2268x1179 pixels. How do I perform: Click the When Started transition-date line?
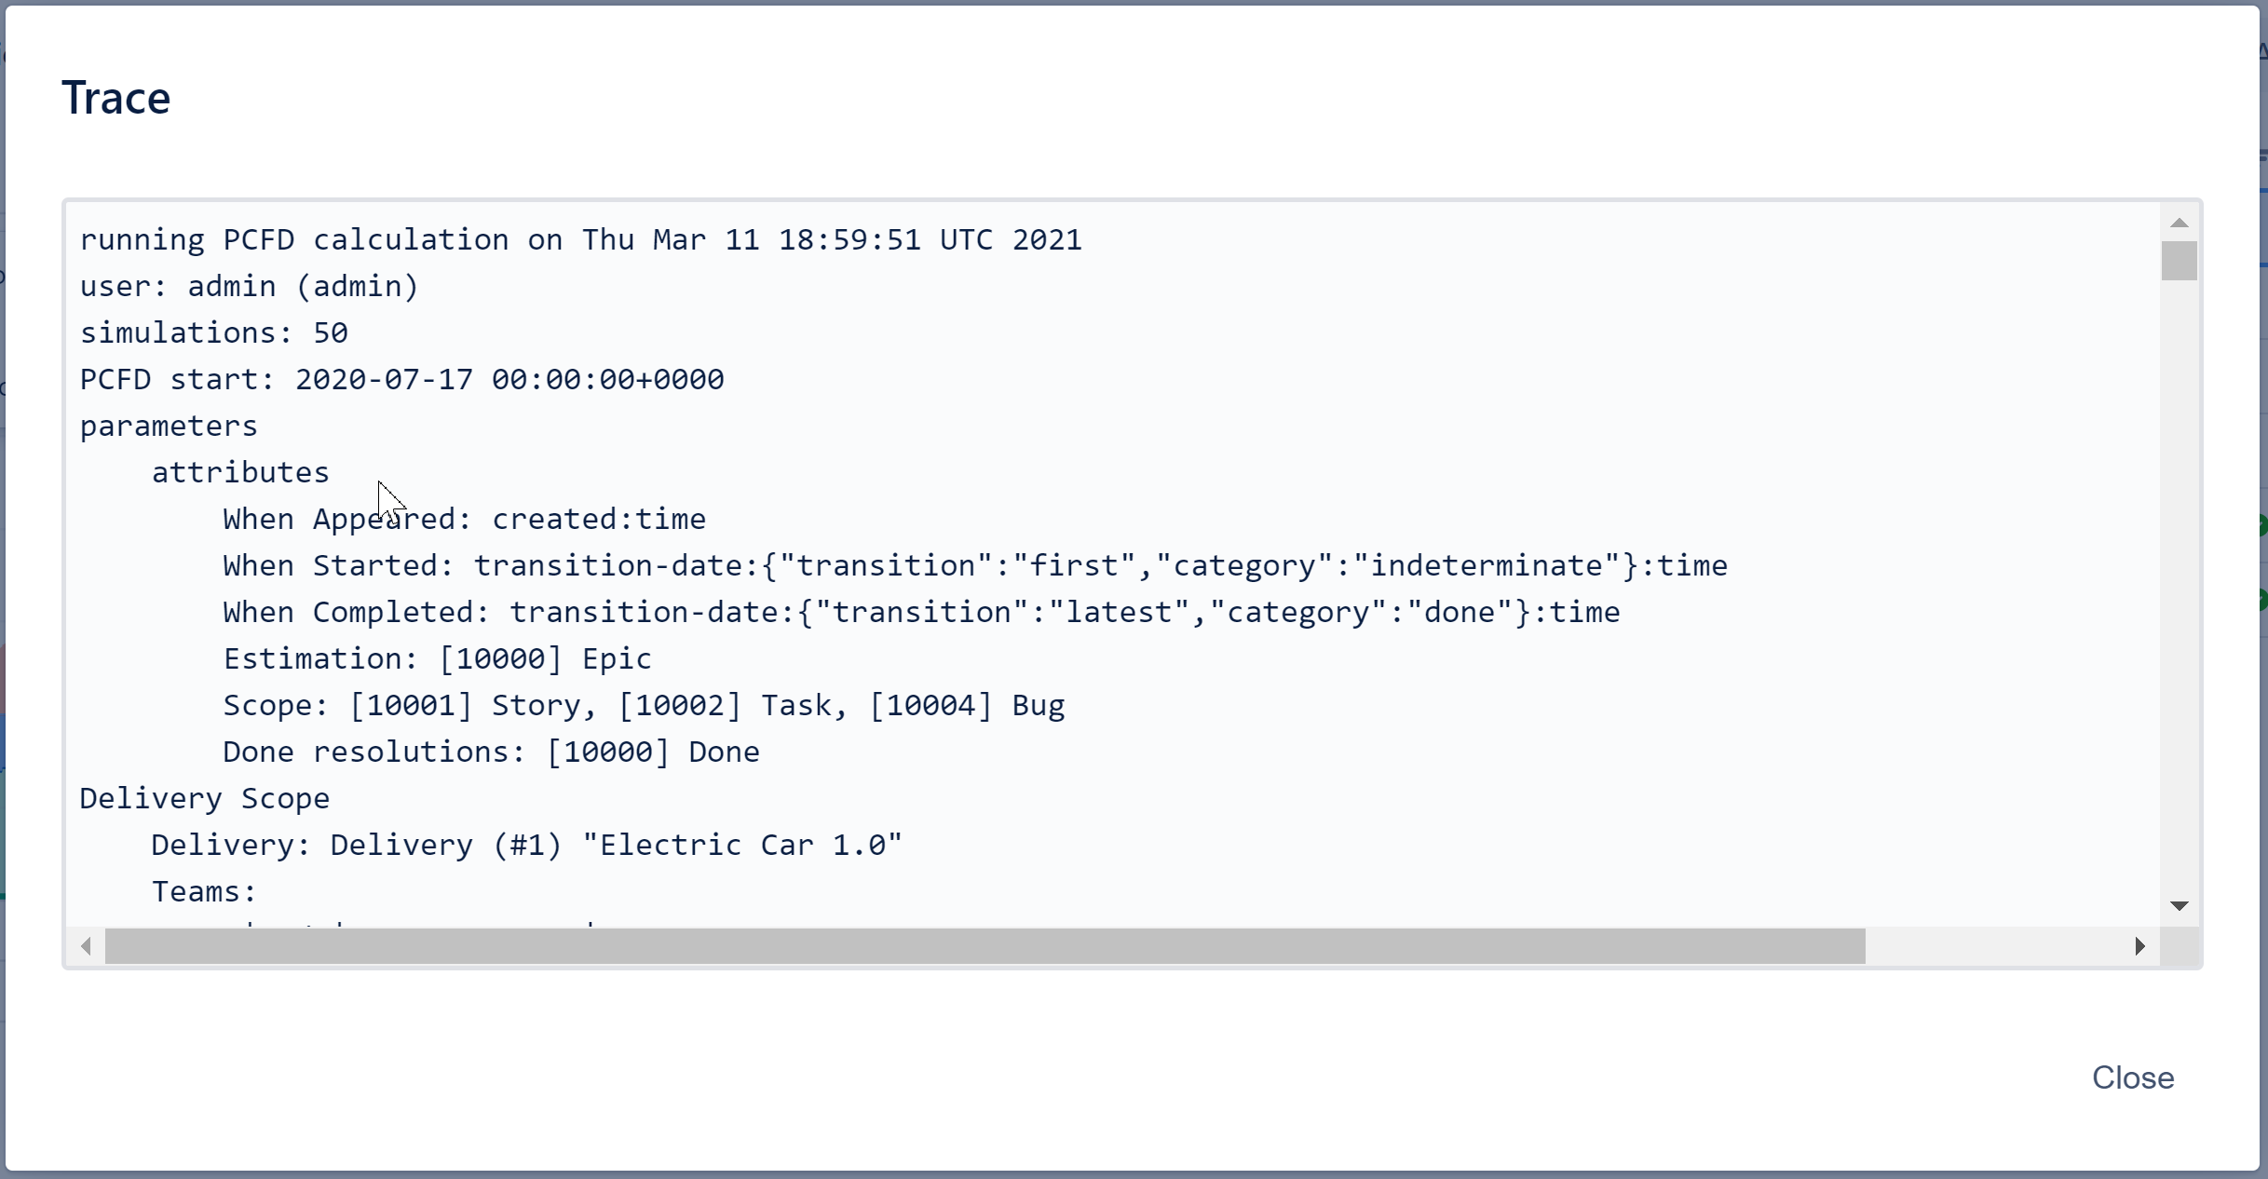click(x=975, y=565)
